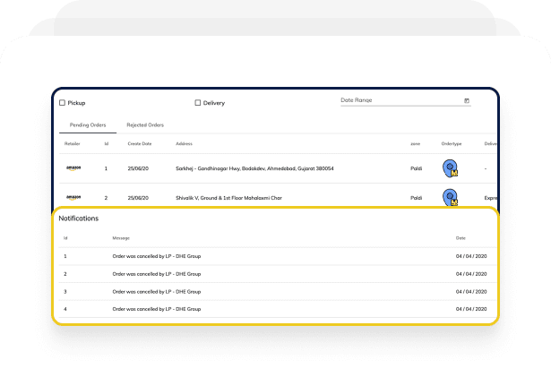Open the calendar icon in Date Range

467,100
